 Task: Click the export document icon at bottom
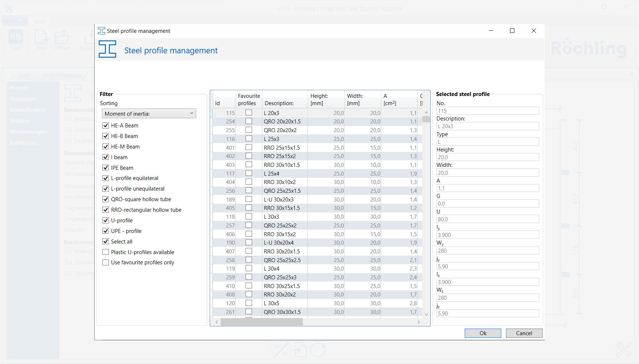click(x=299, y=350)
